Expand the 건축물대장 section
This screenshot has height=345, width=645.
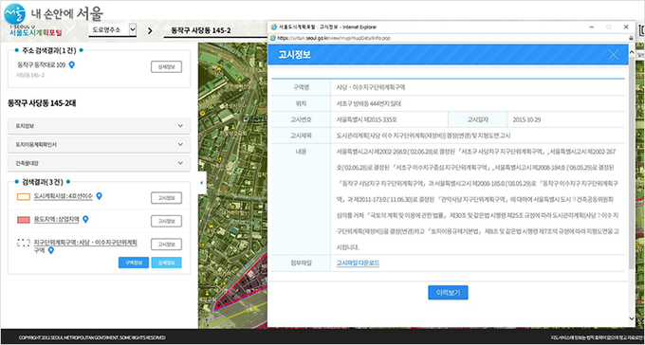click(x=100, y=163)
